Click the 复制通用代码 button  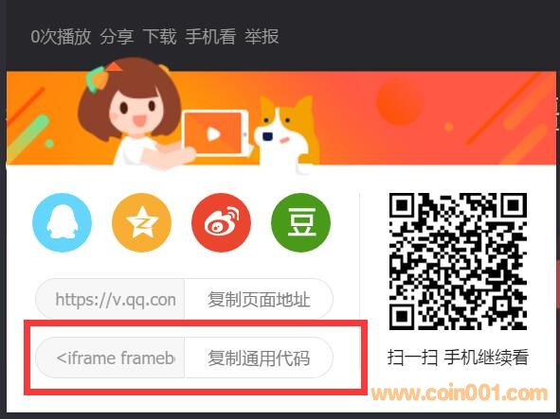coord(259,358)
